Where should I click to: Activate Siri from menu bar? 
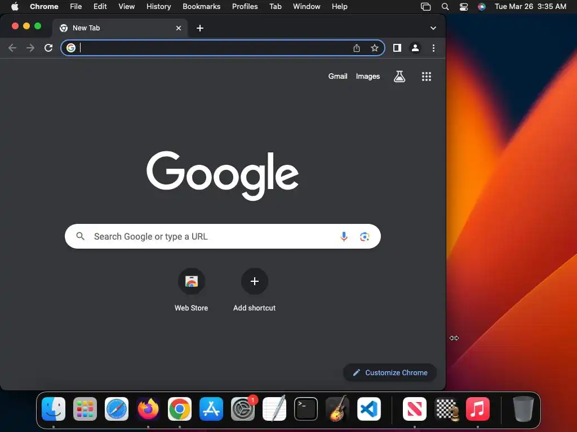pos(481,6)
